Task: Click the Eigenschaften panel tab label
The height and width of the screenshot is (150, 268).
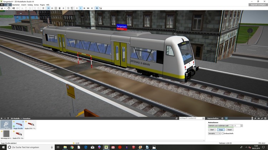Action: 213,118
